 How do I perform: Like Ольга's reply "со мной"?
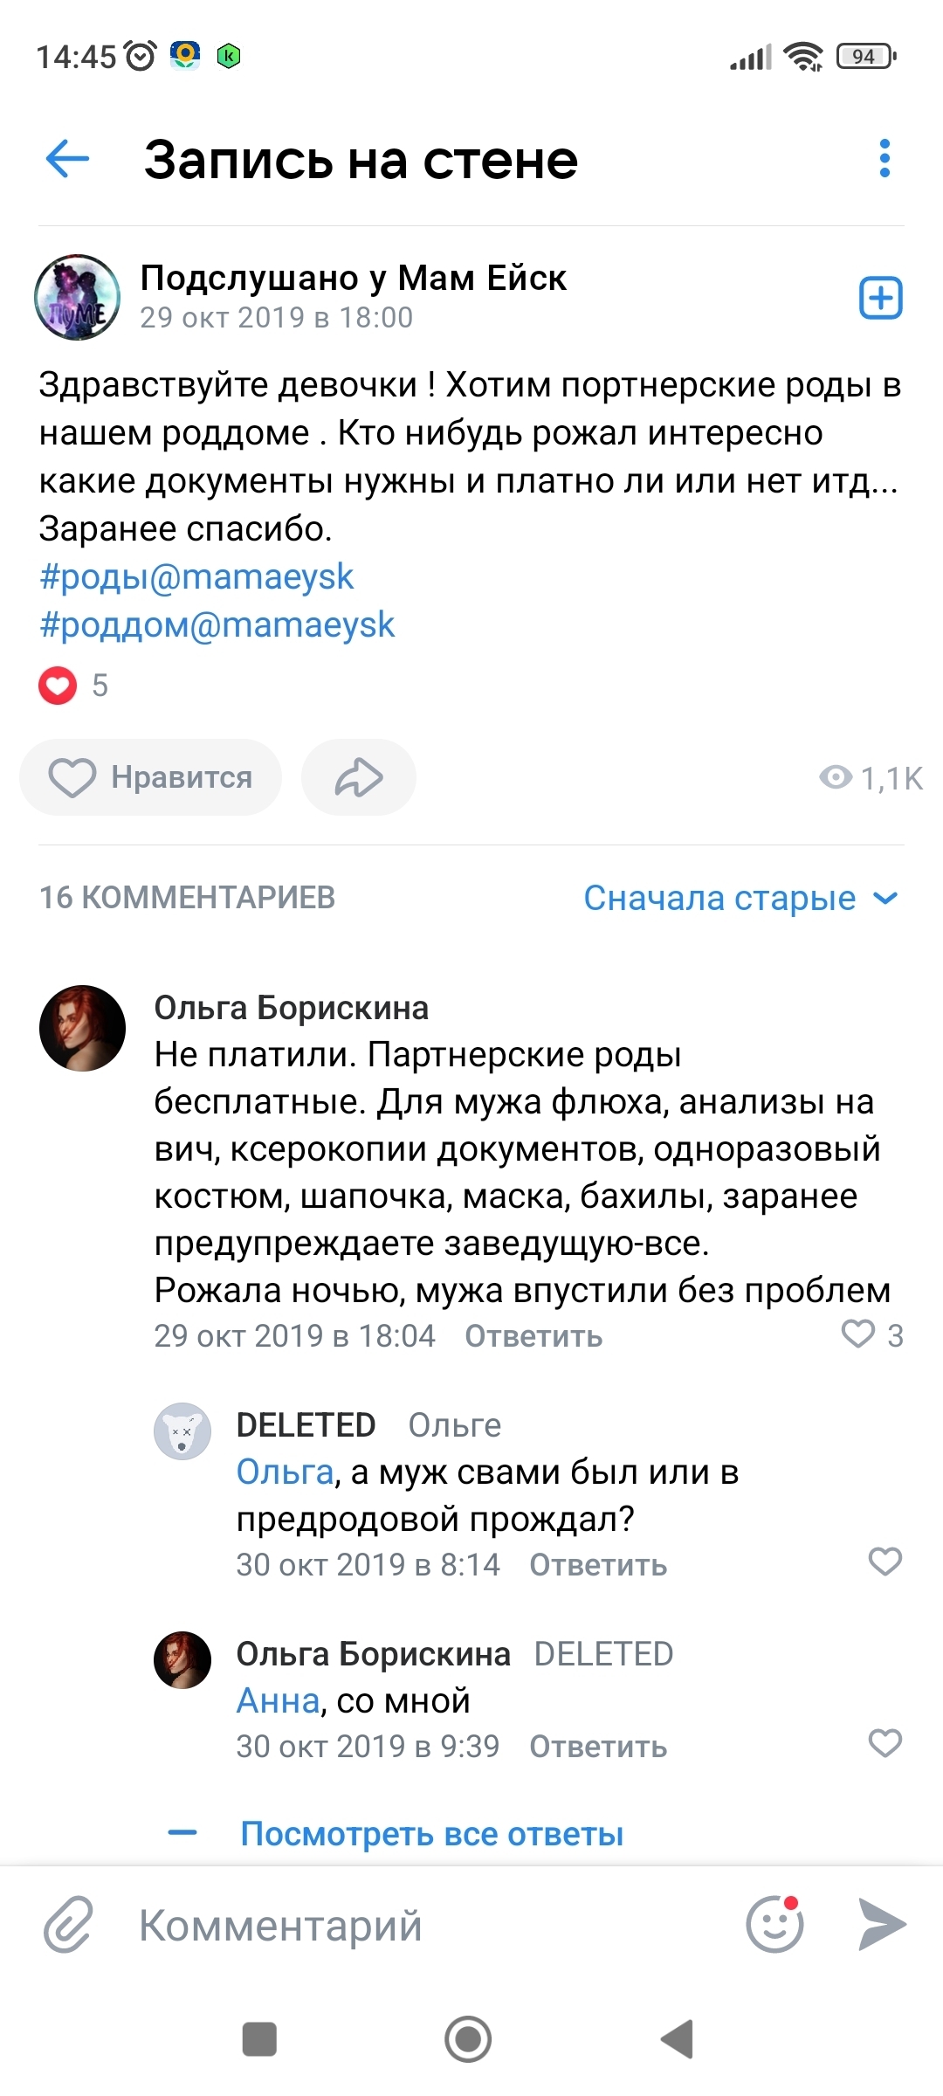(x=884, y=1743)
